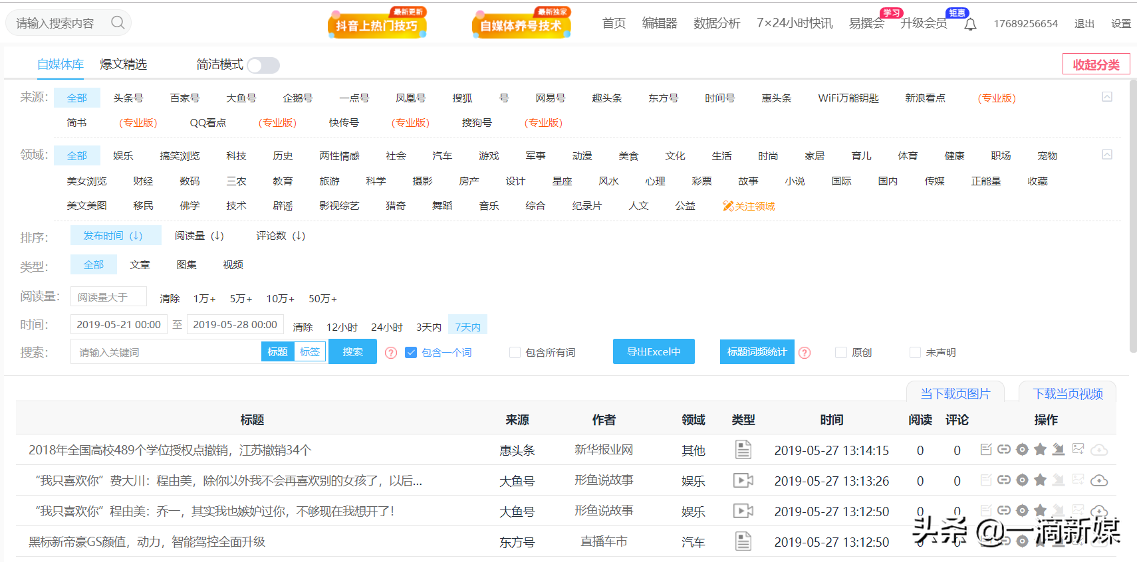Collapse the 来源 section expander
Viewport: 1137px width, 562px height.
click(x=1107, y=97)
